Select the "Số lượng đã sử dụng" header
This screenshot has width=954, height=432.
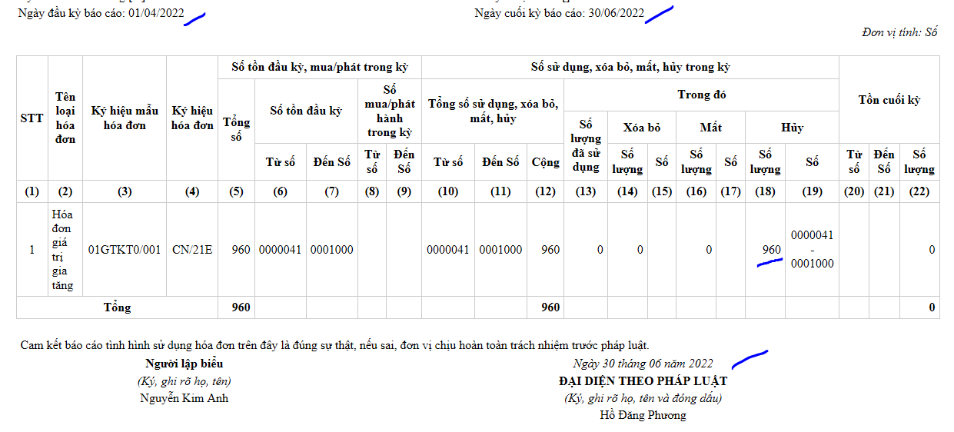[x=586, y=145]
